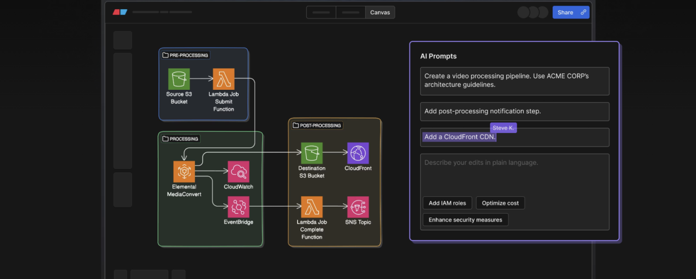
Task: Click the Optimize cost suggestion
Action: [x=500, y=203]
